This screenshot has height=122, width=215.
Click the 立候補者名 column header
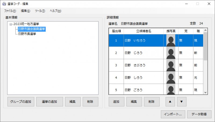click(144, 31)
